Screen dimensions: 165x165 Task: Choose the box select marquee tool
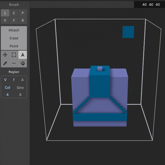coord(14,55)
